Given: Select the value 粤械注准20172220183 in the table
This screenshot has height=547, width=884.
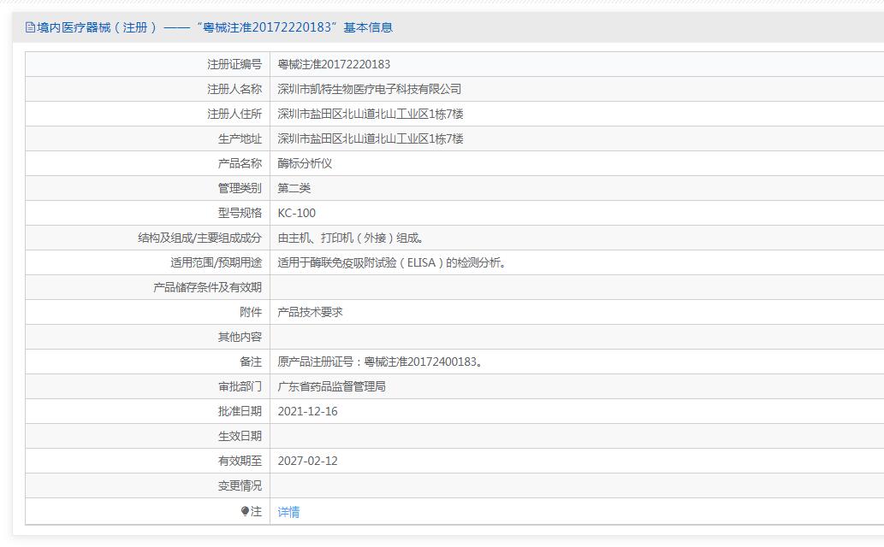Looking at the screenshot, I should pos(334,64).
